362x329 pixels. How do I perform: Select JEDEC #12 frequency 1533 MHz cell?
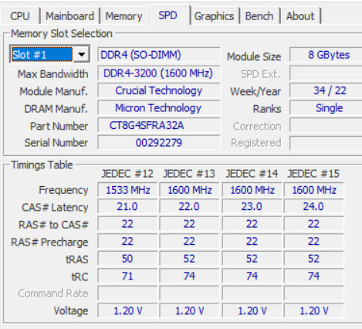click(x=127, y=190)
